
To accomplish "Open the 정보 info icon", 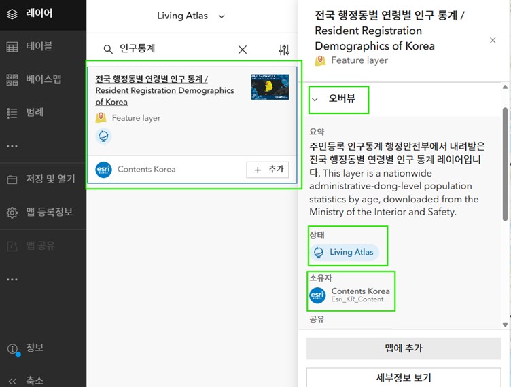I will (13, 349).
